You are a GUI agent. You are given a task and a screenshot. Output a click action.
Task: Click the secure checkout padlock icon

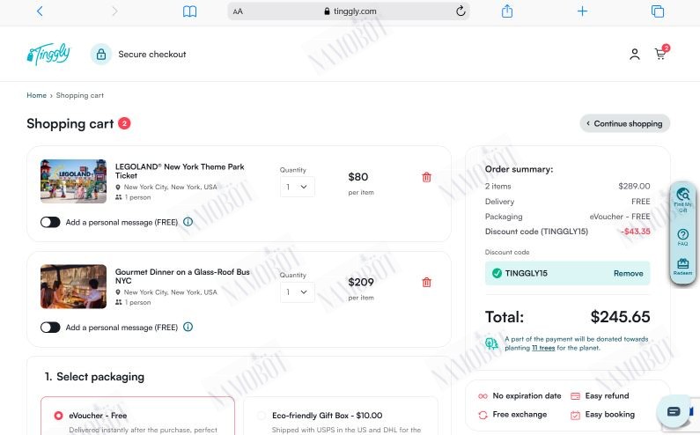click(101, 54)
